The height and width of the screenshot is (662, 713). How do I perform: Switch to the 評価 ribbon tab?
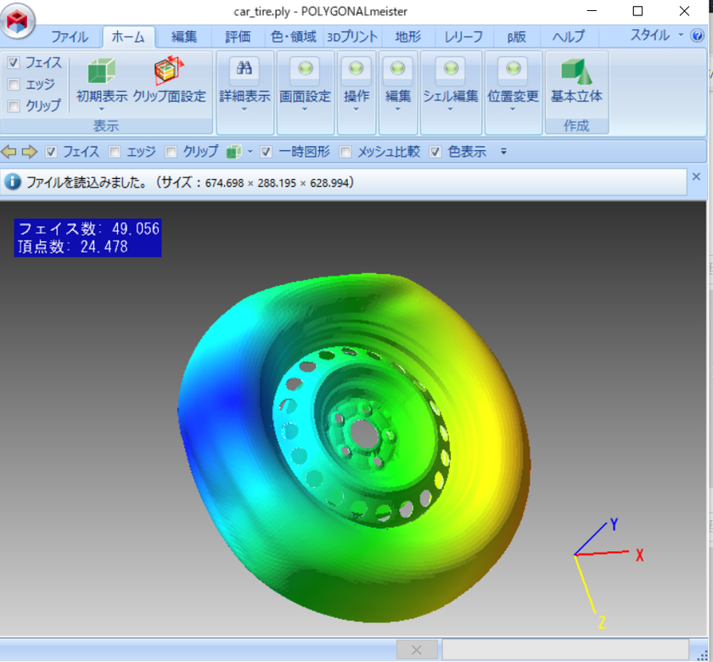pyautogui.click(x=238, y=36)
